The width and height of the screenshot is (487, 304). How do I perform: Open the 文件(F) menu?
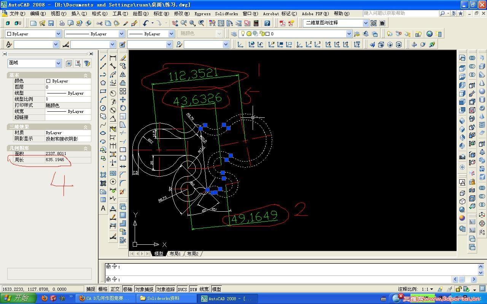click(x=17, y=14)
